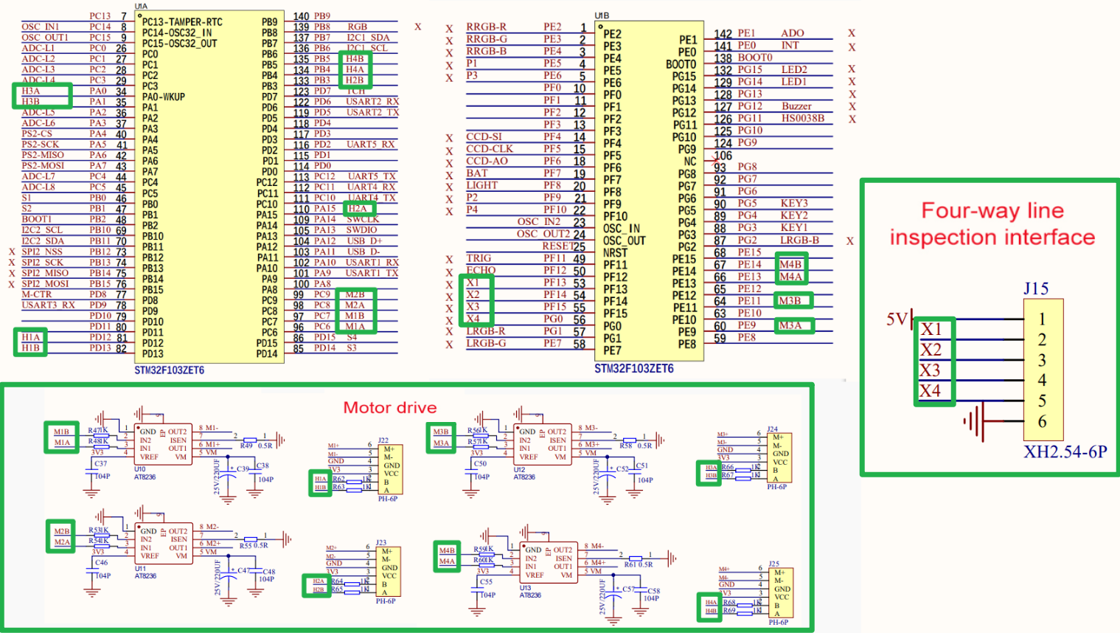This screenshot has width=1120, height=633.
Task: Click the BAT net label on PF7
Action: coord(476,173)
